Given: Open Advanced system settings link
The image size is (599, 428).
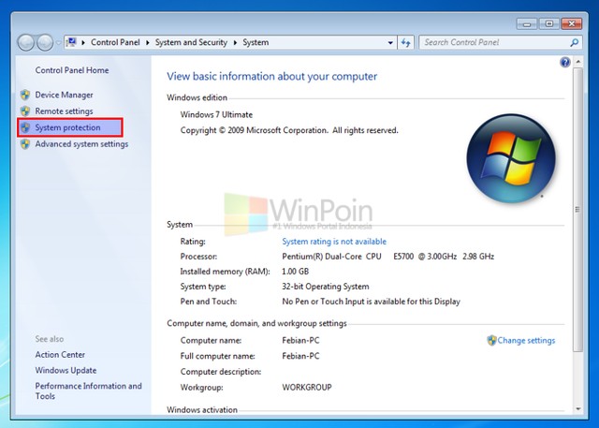Looking at the screenshot, I should click(x=81, y=144).
